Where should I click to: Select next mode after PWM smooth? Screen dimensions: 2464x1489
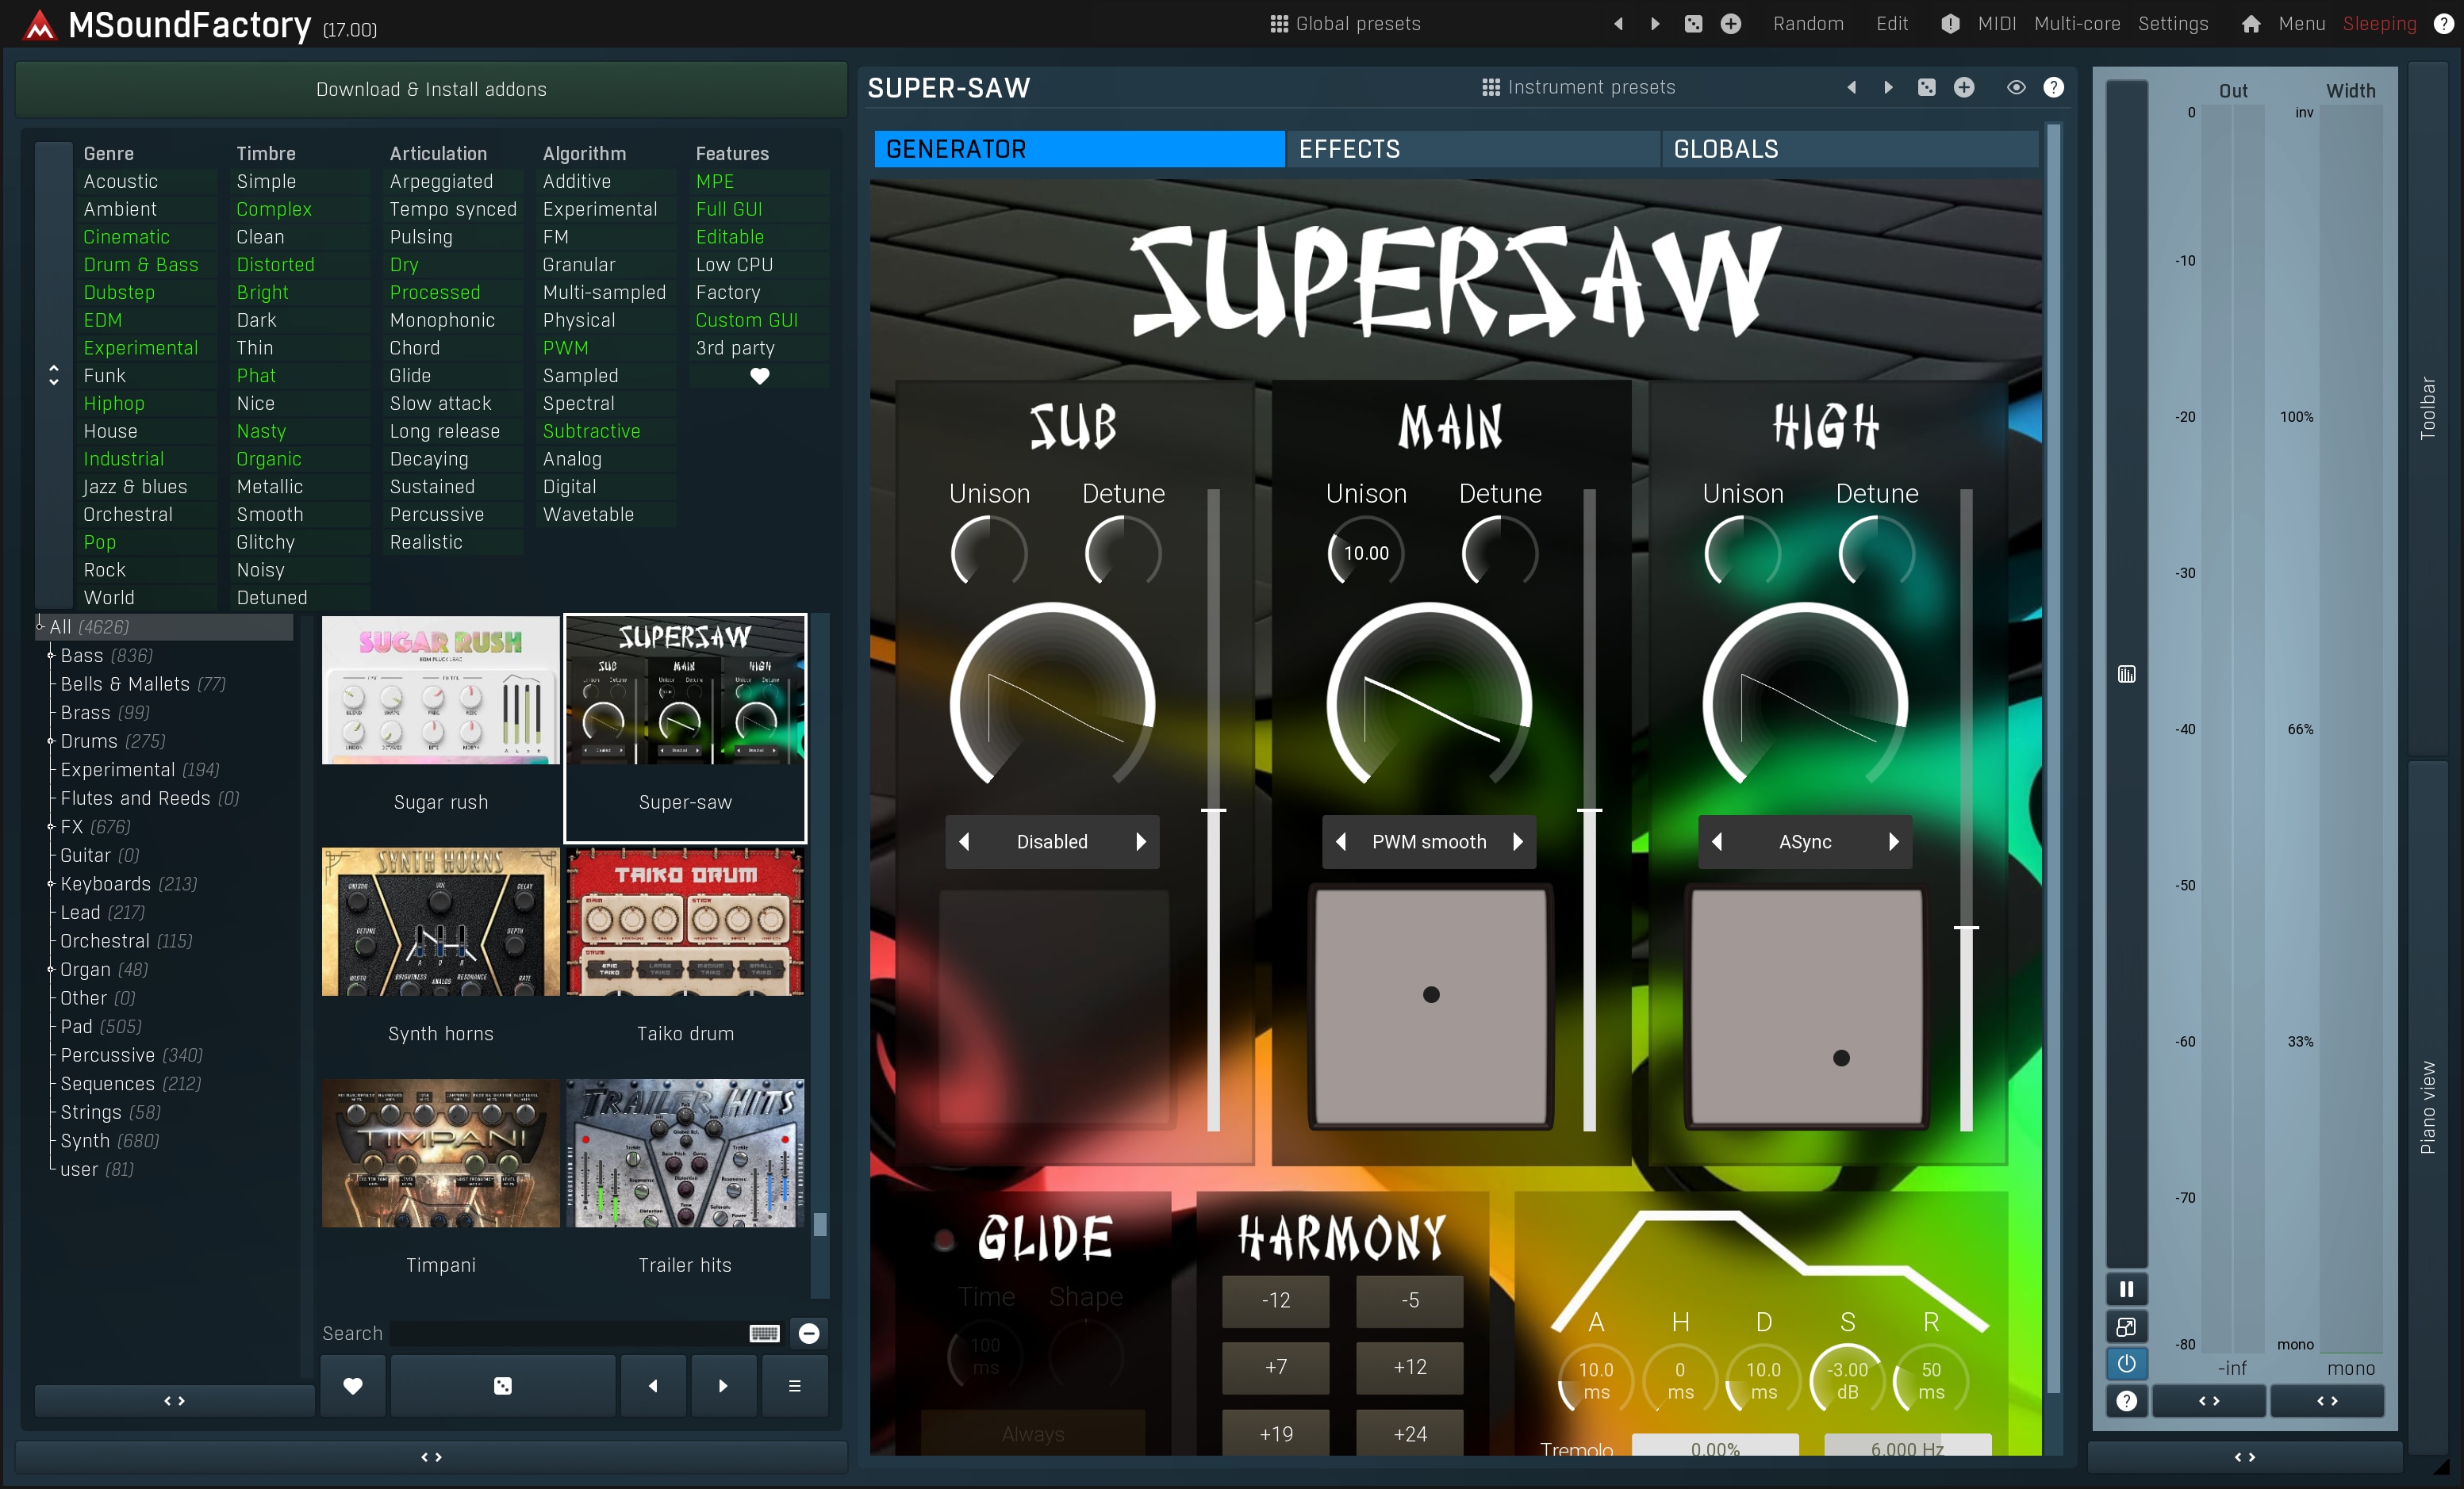click(1518, 841)
